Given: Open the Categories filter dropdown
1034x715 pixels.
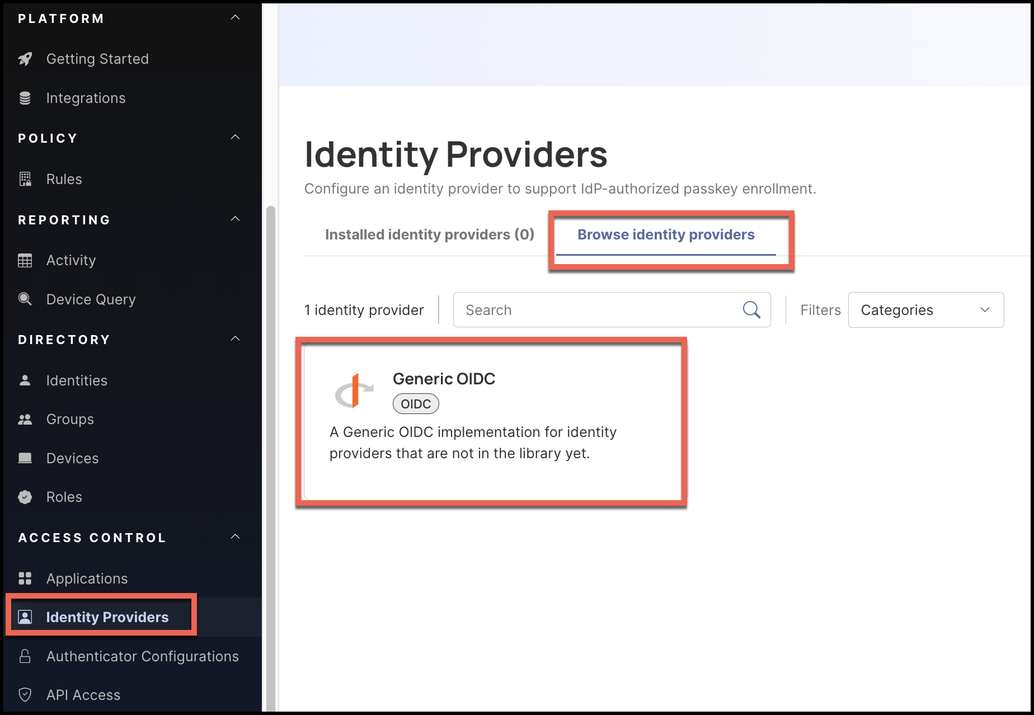Looking at the screenshot, I should pos(925,310).
